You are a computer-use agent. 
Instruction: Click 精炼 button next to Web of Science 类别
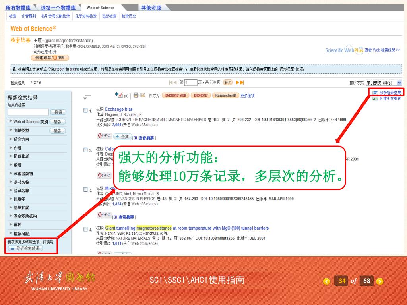(x=57, y=122)
